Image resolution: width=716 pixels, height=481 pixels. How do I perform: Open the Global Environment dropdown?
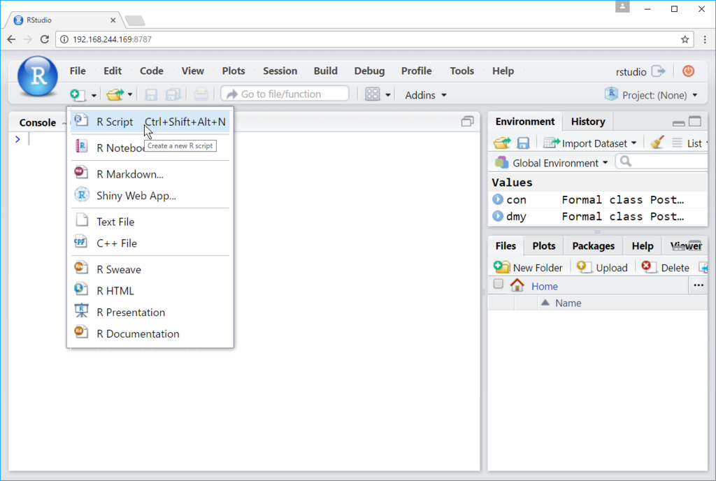click(552, 162)
